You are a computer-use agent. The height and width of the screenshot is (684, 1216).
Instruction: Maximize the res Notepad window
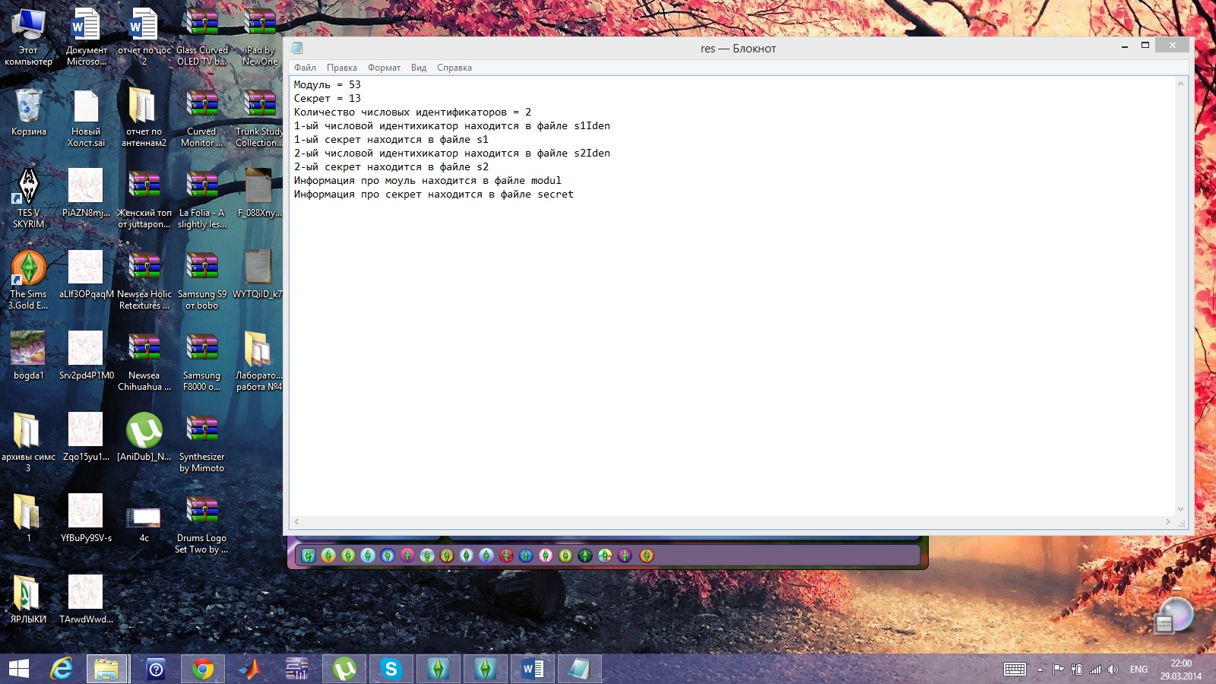pos(1145,46)
